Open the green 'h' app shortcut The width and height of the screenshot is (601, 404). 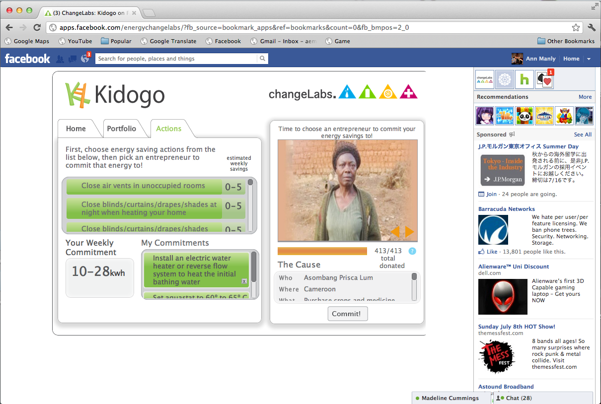click(x=524, y=79)
